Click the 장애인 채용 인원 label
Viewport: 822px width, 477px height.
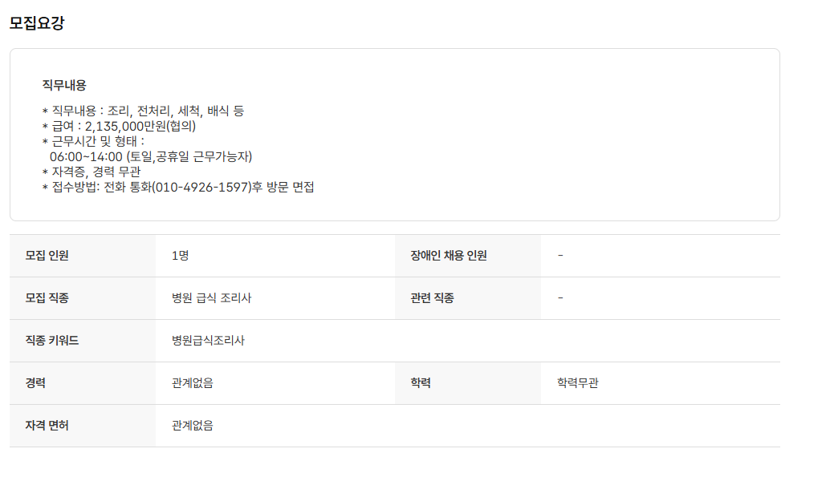tap(448, 256)
